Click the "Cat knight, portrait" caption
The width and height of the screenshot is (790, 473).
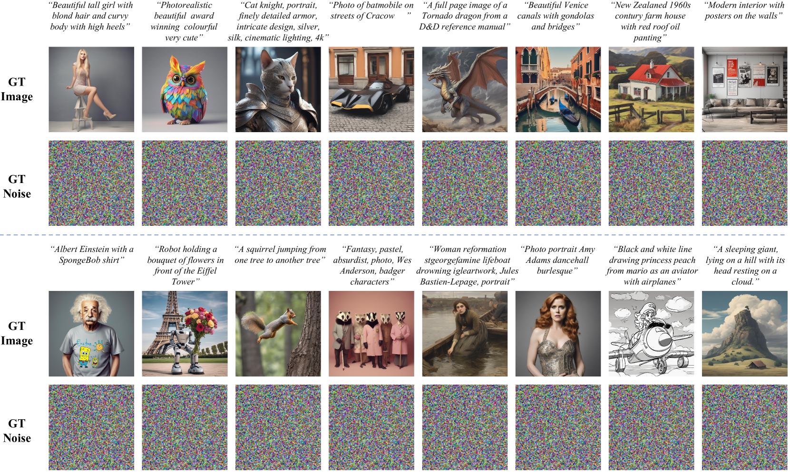click(278, 21)
